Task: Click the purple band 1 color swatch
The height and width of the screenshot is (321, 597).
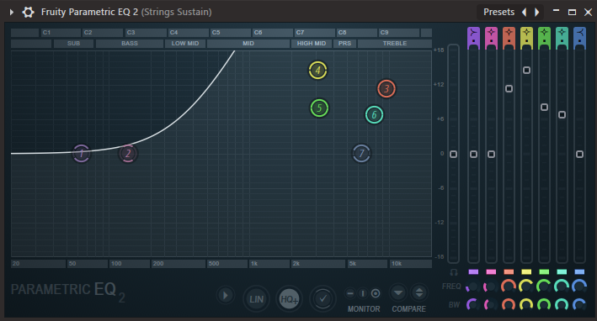Action: click(473, 272)
